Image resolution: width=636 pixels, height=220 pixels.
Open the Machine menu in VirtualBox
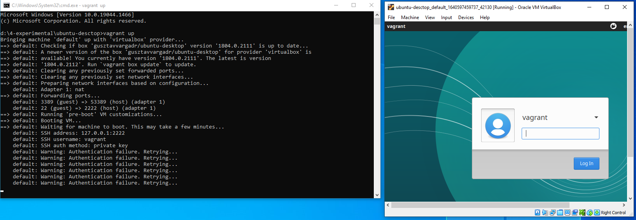pos(410,18)
